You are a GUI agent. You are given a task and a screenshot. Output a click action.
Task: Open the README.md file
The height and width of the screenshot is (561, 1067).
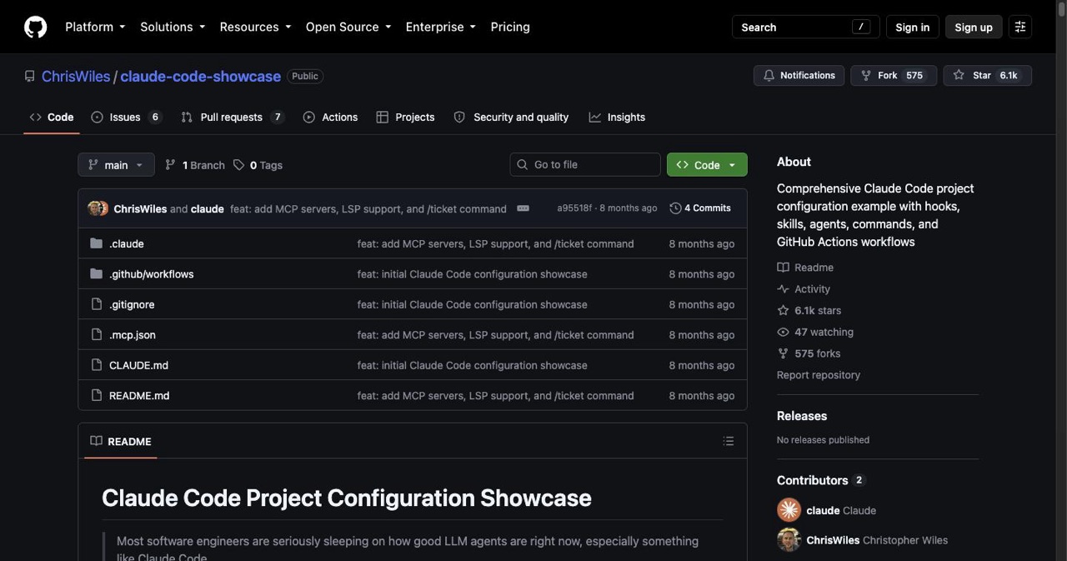(x=139, y=396)
